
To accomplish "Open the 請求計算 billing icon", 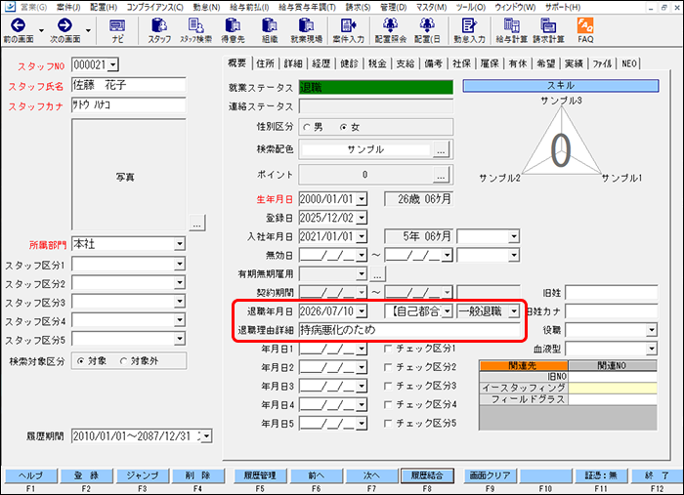I will (x=548, y=30).
